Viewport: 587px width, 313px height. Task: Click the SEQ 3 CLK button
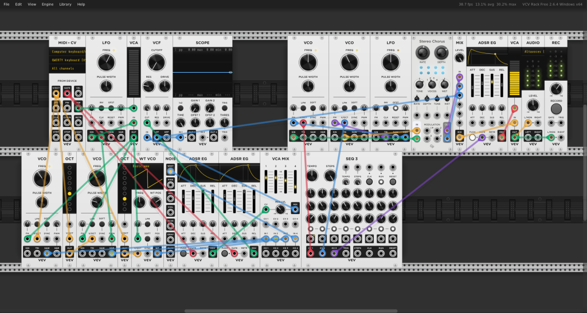(x=370, y=182)
